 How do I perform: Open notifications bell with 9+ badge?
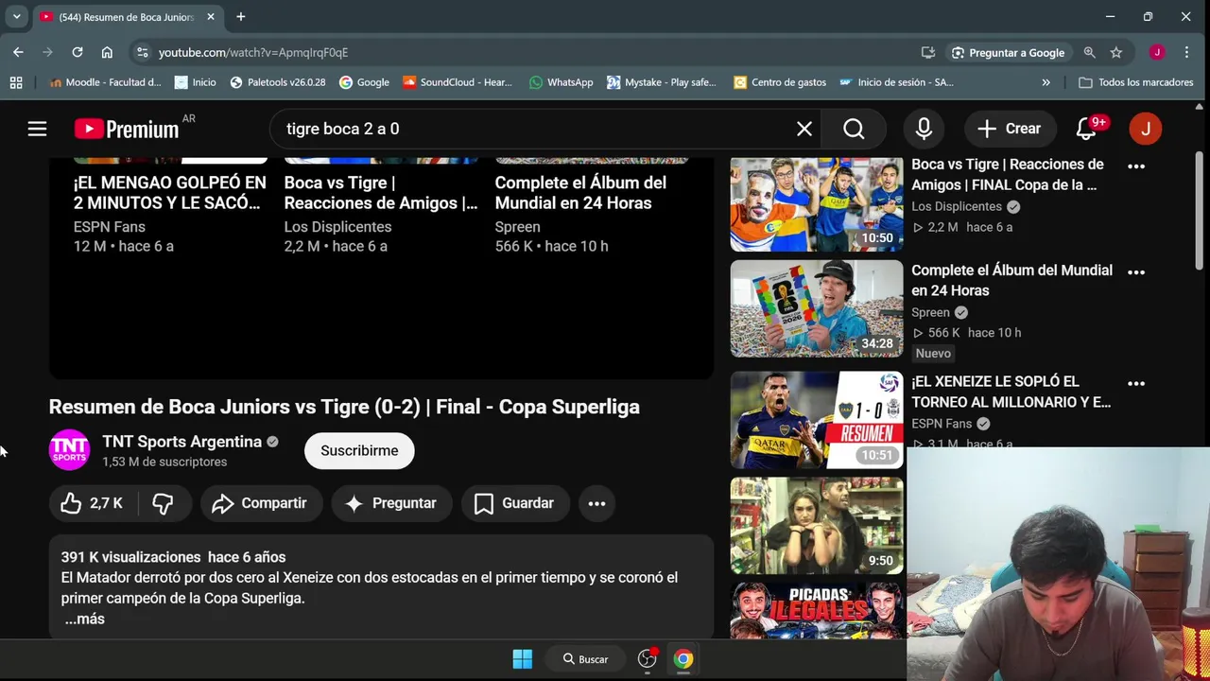click(1087, 129)
